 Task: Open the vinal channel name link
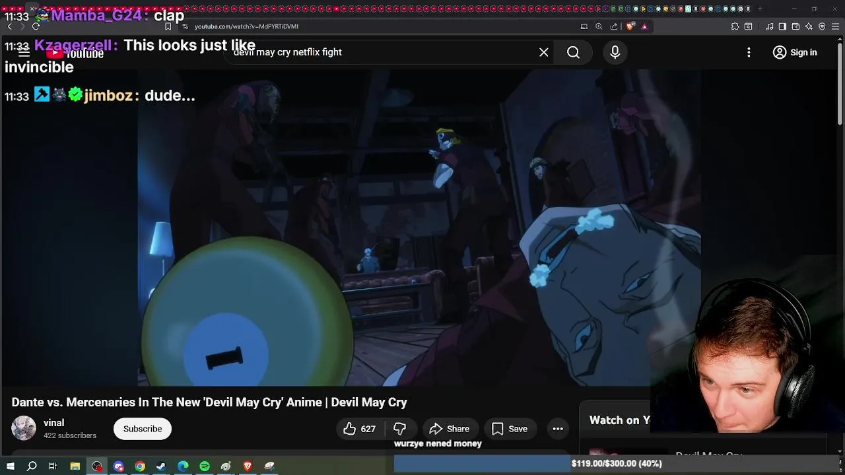(53, 423)
